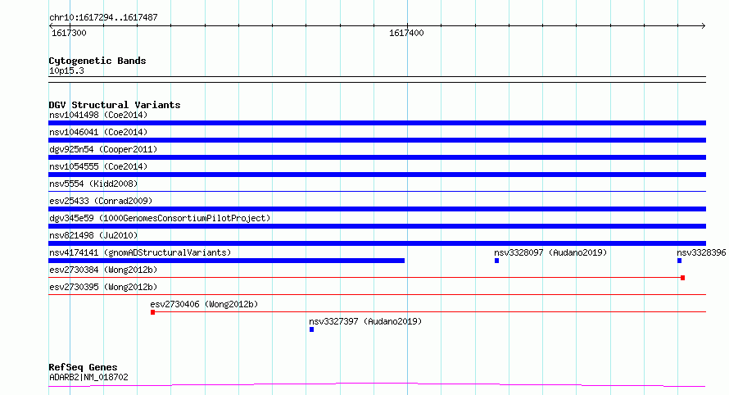The image size is (729, 395).
Task: Open the nsv1054555 (Coe2014) label
Action: point(98,166)
